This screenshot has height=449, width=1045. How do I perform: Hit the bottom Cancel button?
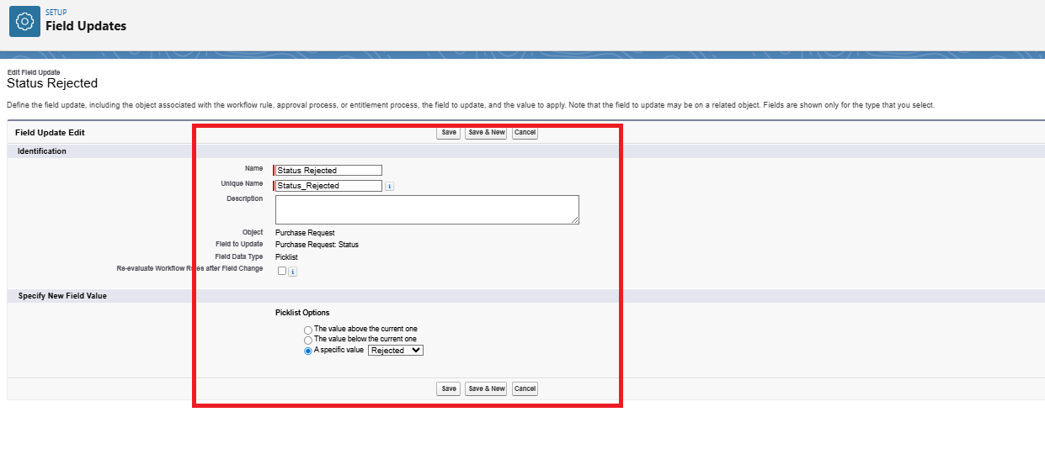pyautogui.click(x=525, y=388)
